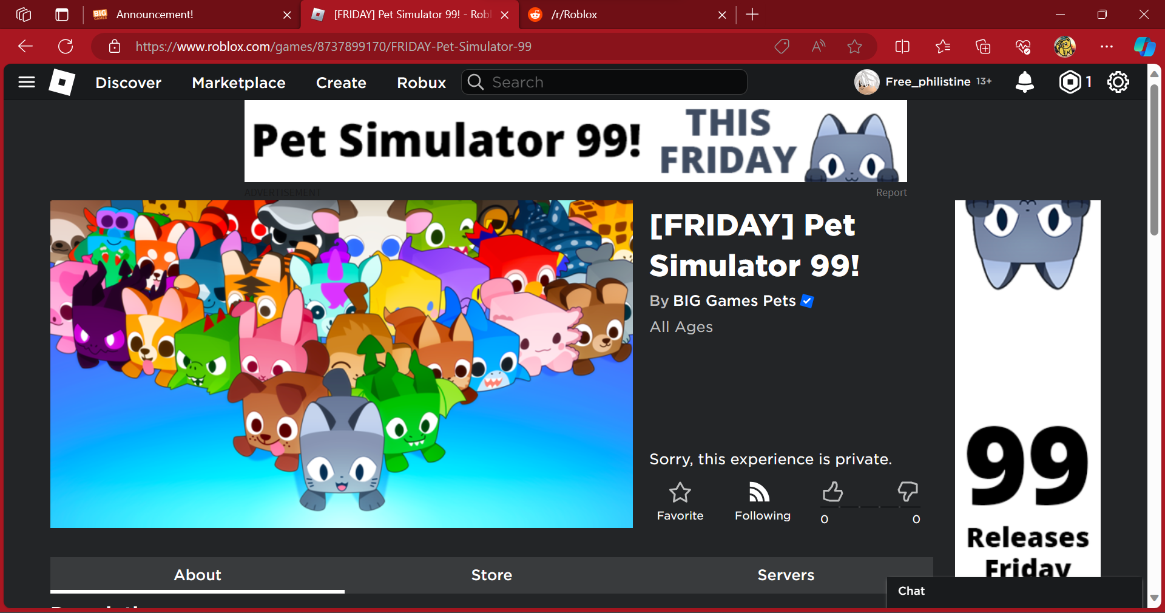This screenshot has height=613, width=1165.
Task: Open Roblox settings gear
Action: coord(1118,82)
